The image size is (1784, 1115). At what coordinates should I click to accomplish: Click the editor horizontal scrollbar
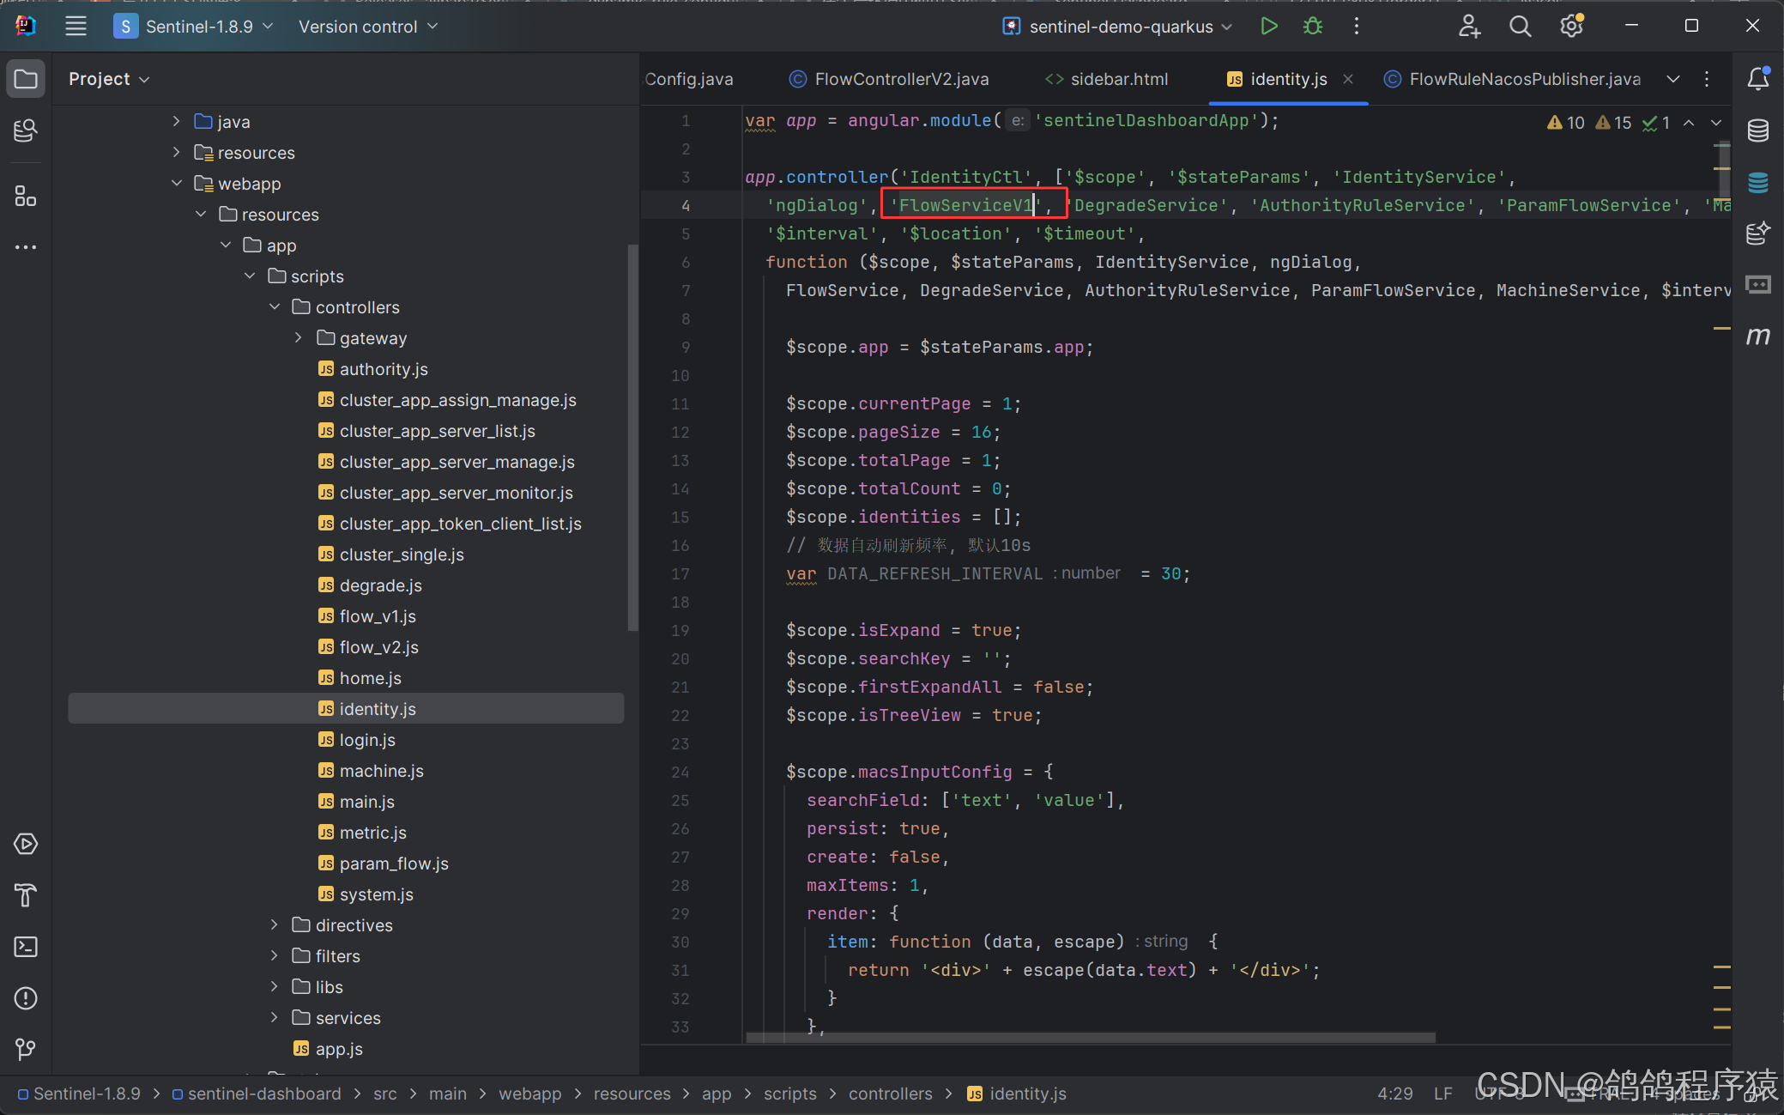tap(1090, 1038)
